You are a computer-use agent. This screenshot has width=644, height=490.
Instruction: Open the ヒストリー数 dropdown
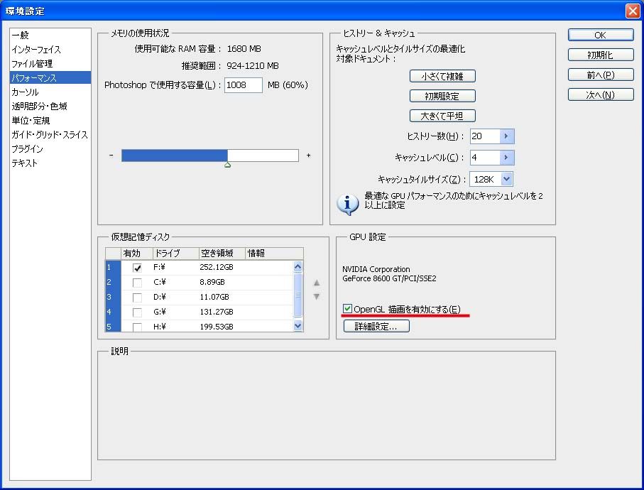pos(506,136)
